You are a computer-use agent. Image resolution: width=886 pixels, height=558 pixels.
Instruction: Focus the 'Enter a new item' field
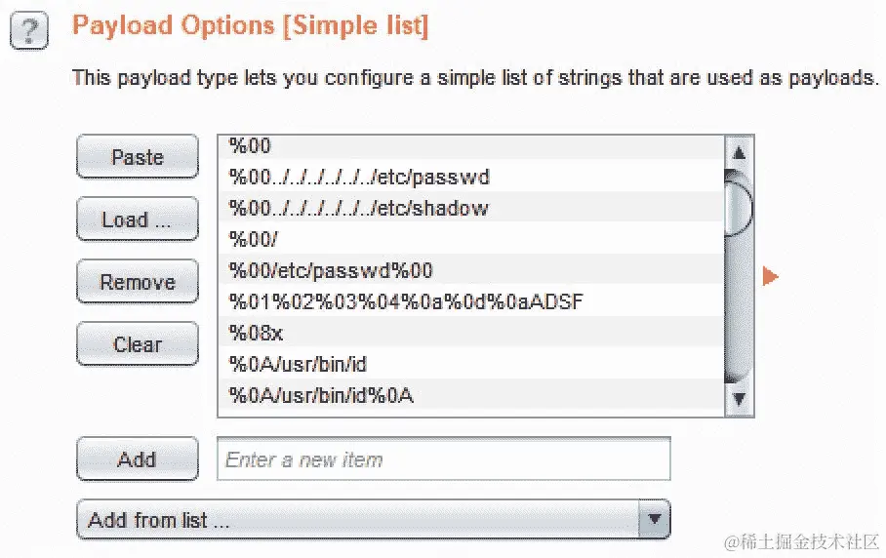click(443, 459)
